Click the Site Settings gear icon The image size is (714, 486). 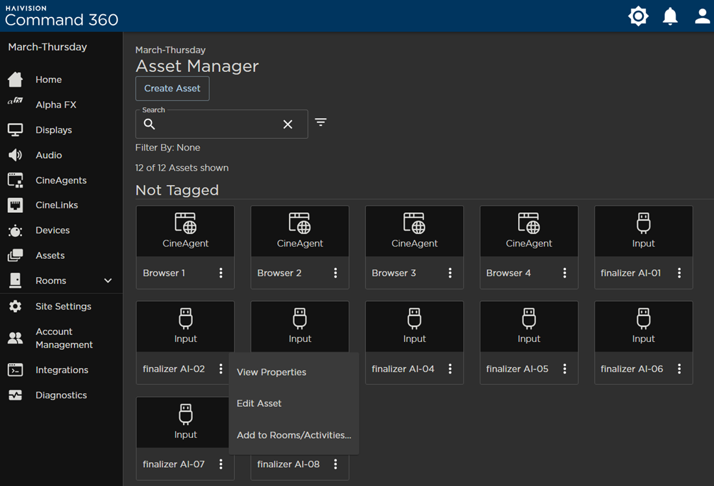(x=15, y=306)
